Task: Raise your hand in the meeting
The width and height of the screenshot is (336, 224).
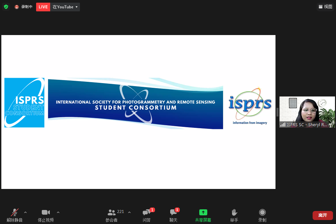Action: pyautogui.click(x=234, y=212)
